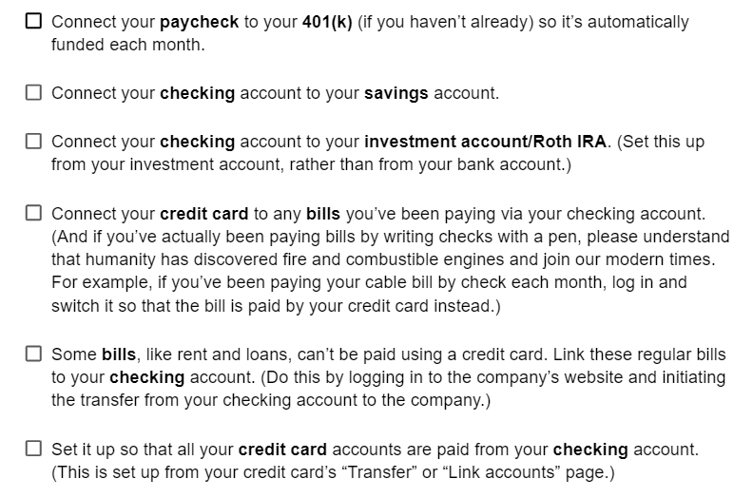Click bold "credit card" before "accounts are paid"

click(x=282, y=450)
